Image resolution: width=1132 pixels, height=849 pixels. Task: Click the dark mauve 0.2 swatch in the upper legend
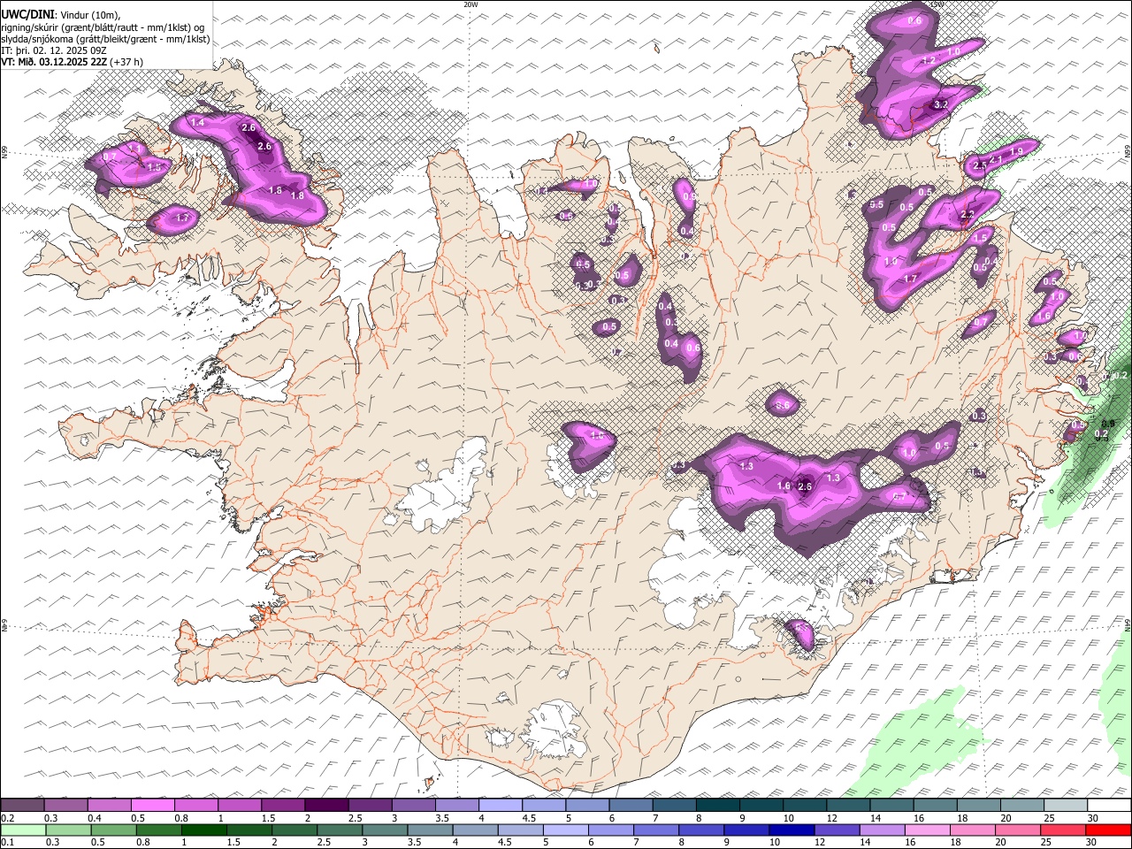click(23, 806)
